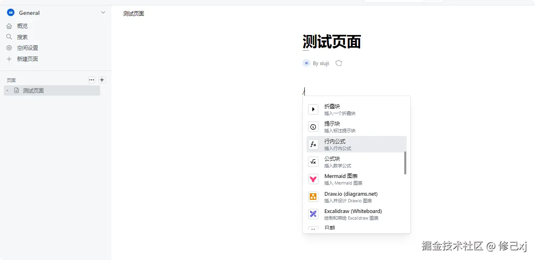Choose 提示块 from the slash menu
Image resolution: width=535 pixels, height=260 pixels.
pos(356,127)
